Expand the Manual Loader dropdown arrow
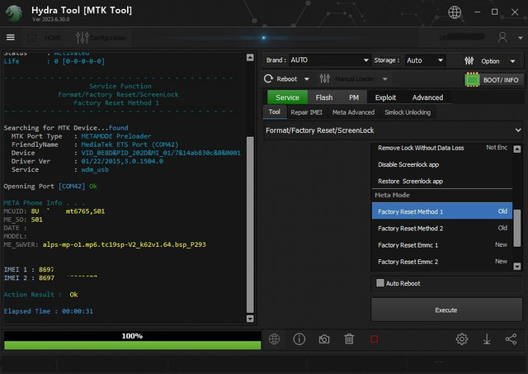This screenshot has width=528, height=374. click(385, 79)
